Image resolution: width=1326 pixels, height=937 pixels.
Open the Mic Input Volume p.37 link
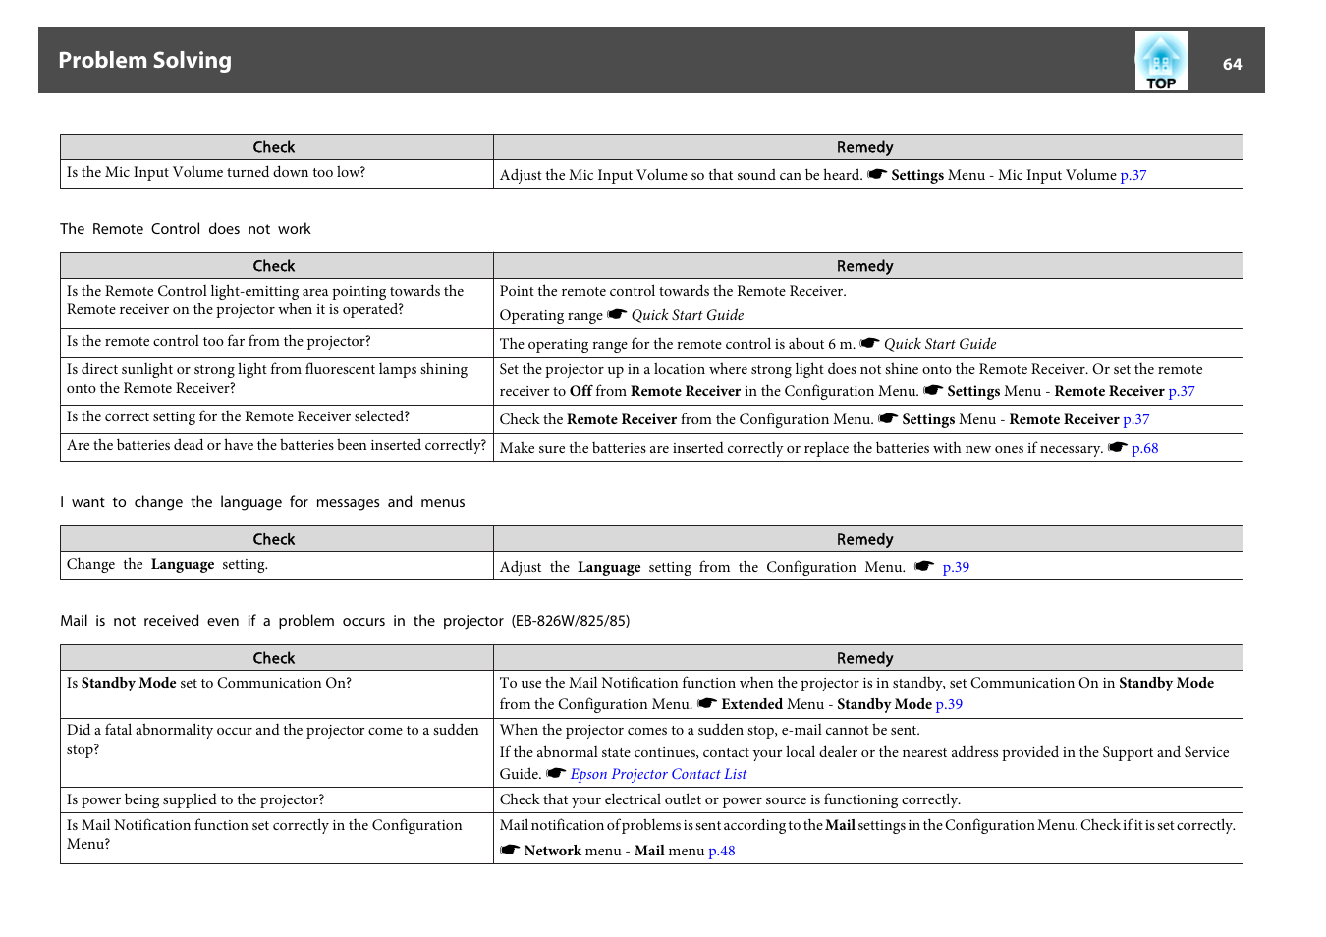[x=1133, y=175]
